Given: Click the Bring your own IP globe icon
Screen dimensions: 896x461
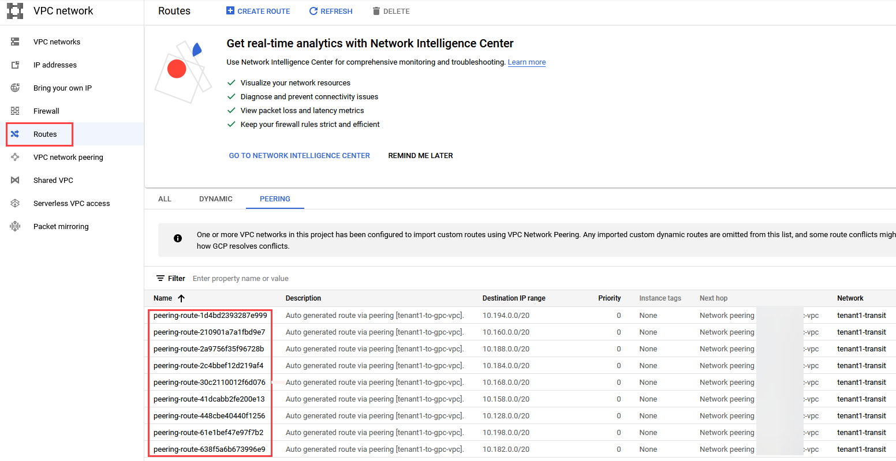Looking at the screenshot, I should pyautogui.click(x=15, y=88).
